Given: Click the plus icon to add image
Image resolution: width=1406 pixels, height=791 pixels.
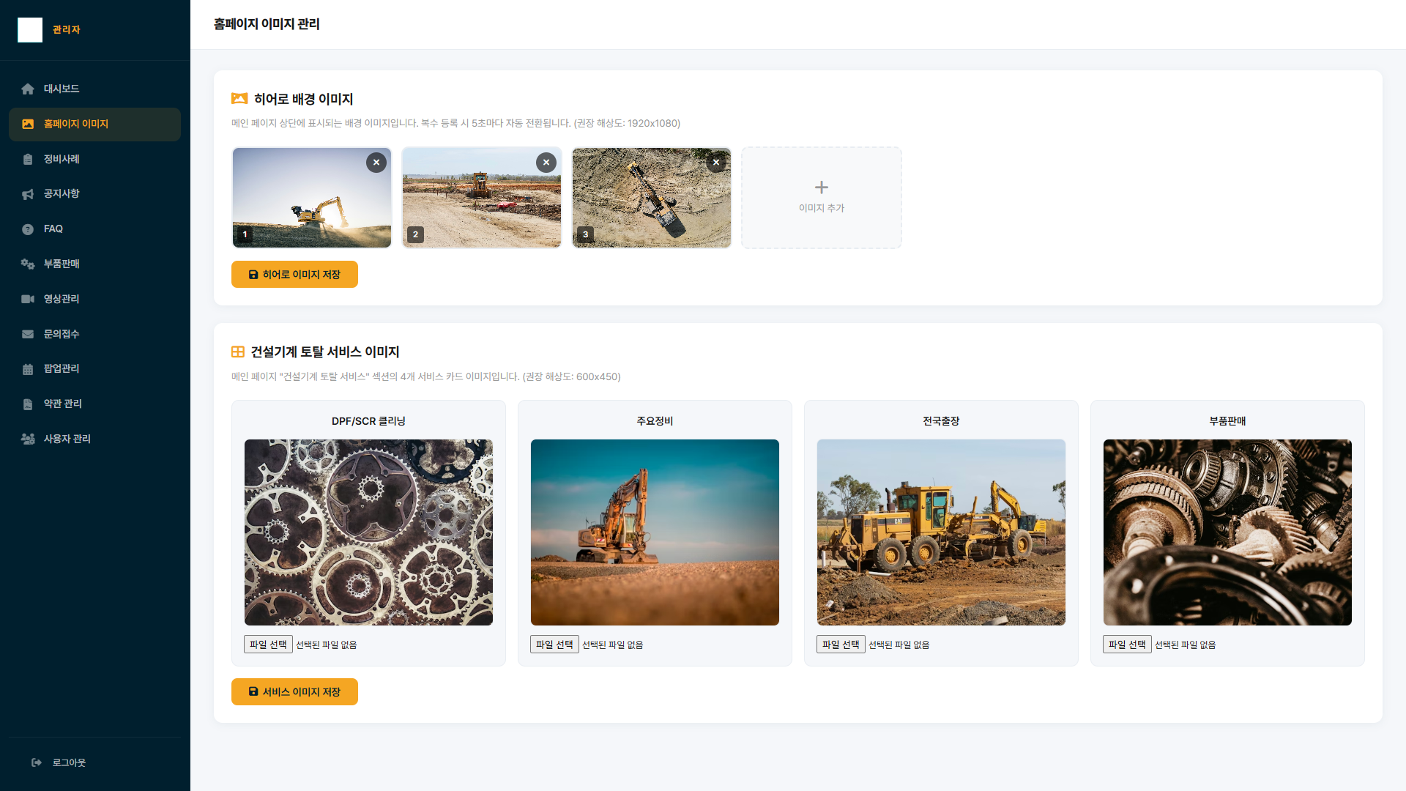Looking at the screenshot, I should pos(822,187).
